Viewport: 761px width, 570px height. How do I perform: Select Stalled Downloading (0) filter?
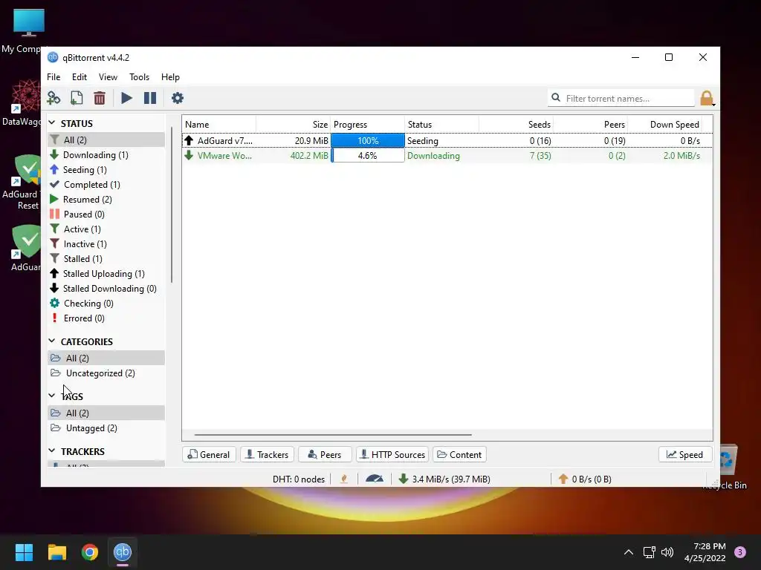coord(110,289)
